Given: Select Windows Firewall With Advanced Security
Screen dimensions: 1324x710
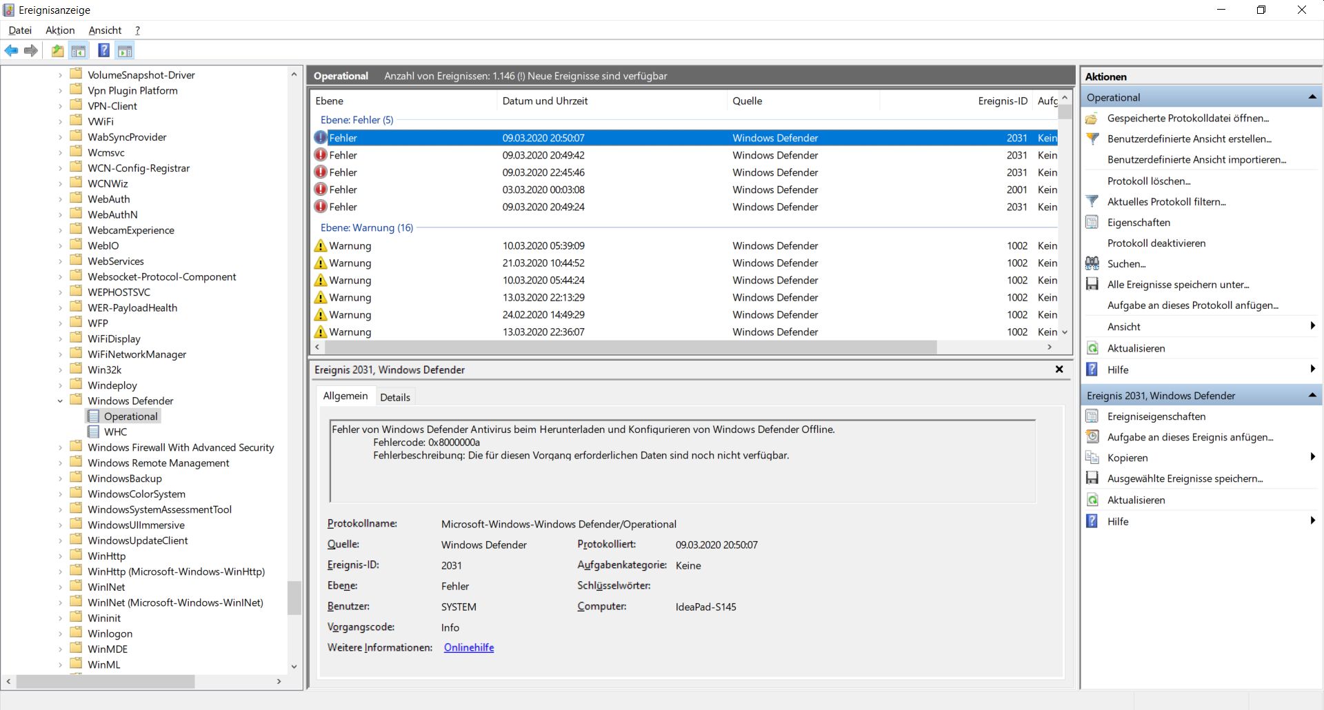Looking at the screenshot, I should [181, 447].
